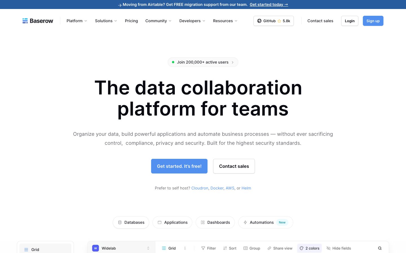Click Join 200,000+ active users badge
The width and height of the screenshot is (406, 253).
203,62
